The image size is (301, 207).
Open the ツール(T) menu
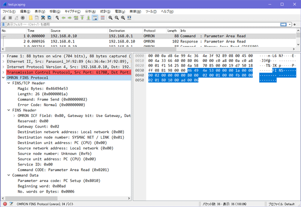(x=151, y=11)
